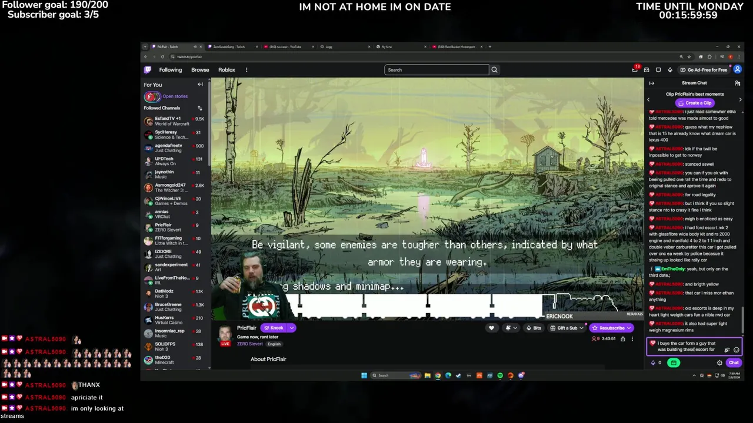Click the Knock button for PricFlair

(274, 328)
